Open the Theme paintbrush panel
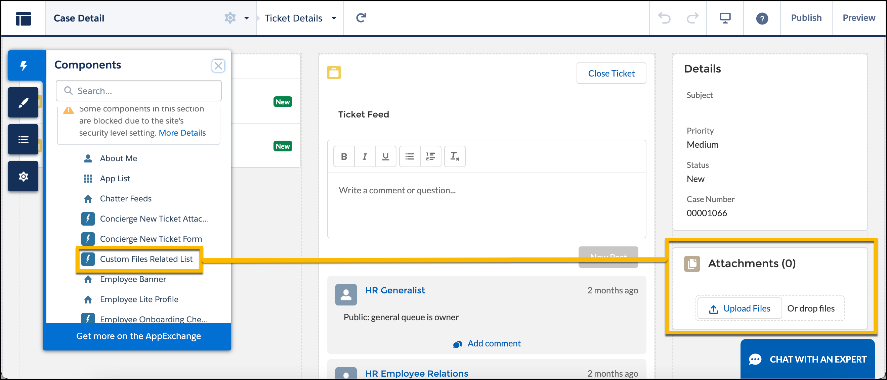The image size is (887, 380). [x=24, y=102]
